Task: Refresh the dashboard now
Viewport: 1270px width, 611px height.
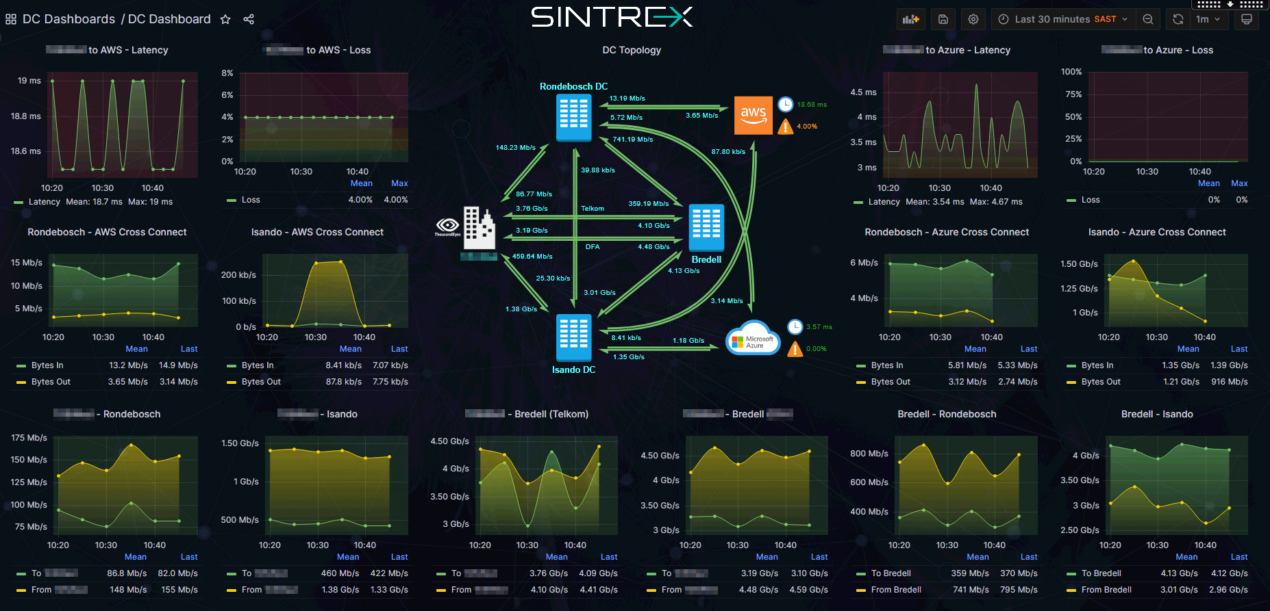Action: 1178,19
